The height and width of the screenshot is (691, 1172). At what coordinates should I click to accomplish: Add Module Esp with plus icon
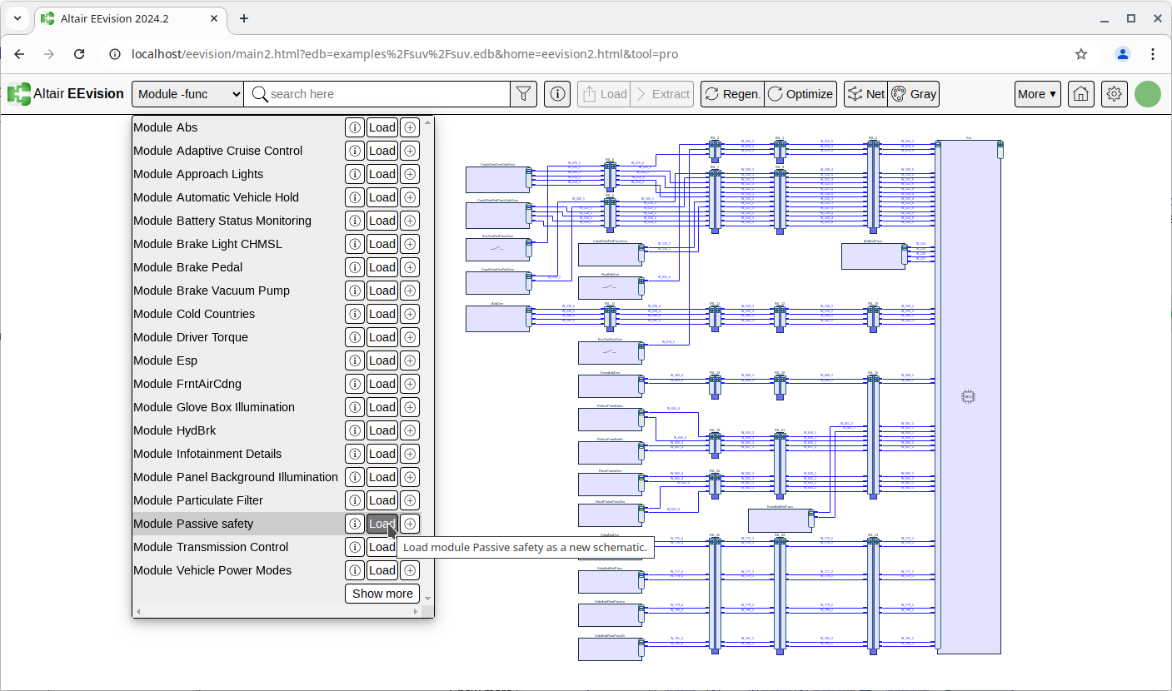coord(409,360)
